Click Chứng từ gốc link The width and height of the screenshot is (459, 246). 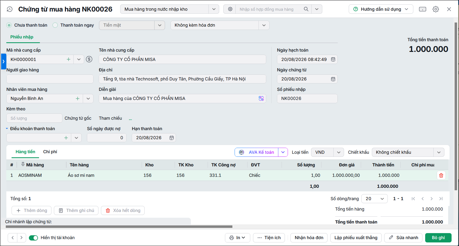78,118
